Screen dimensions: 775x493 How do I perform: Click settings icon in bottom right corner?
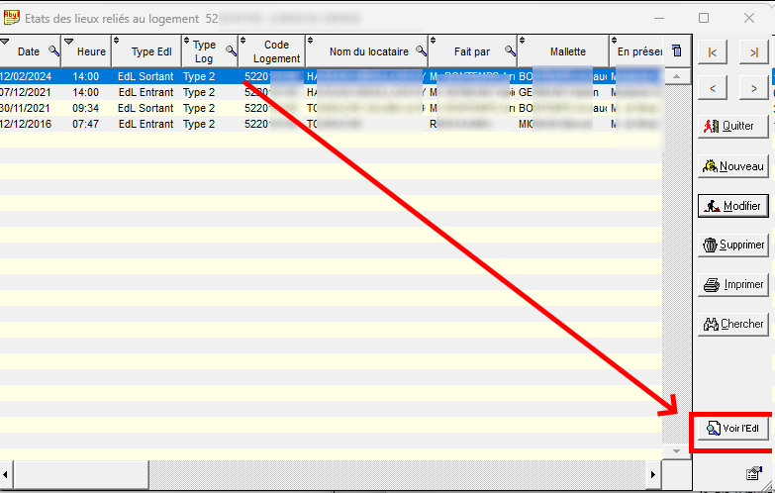coord(753,474)
